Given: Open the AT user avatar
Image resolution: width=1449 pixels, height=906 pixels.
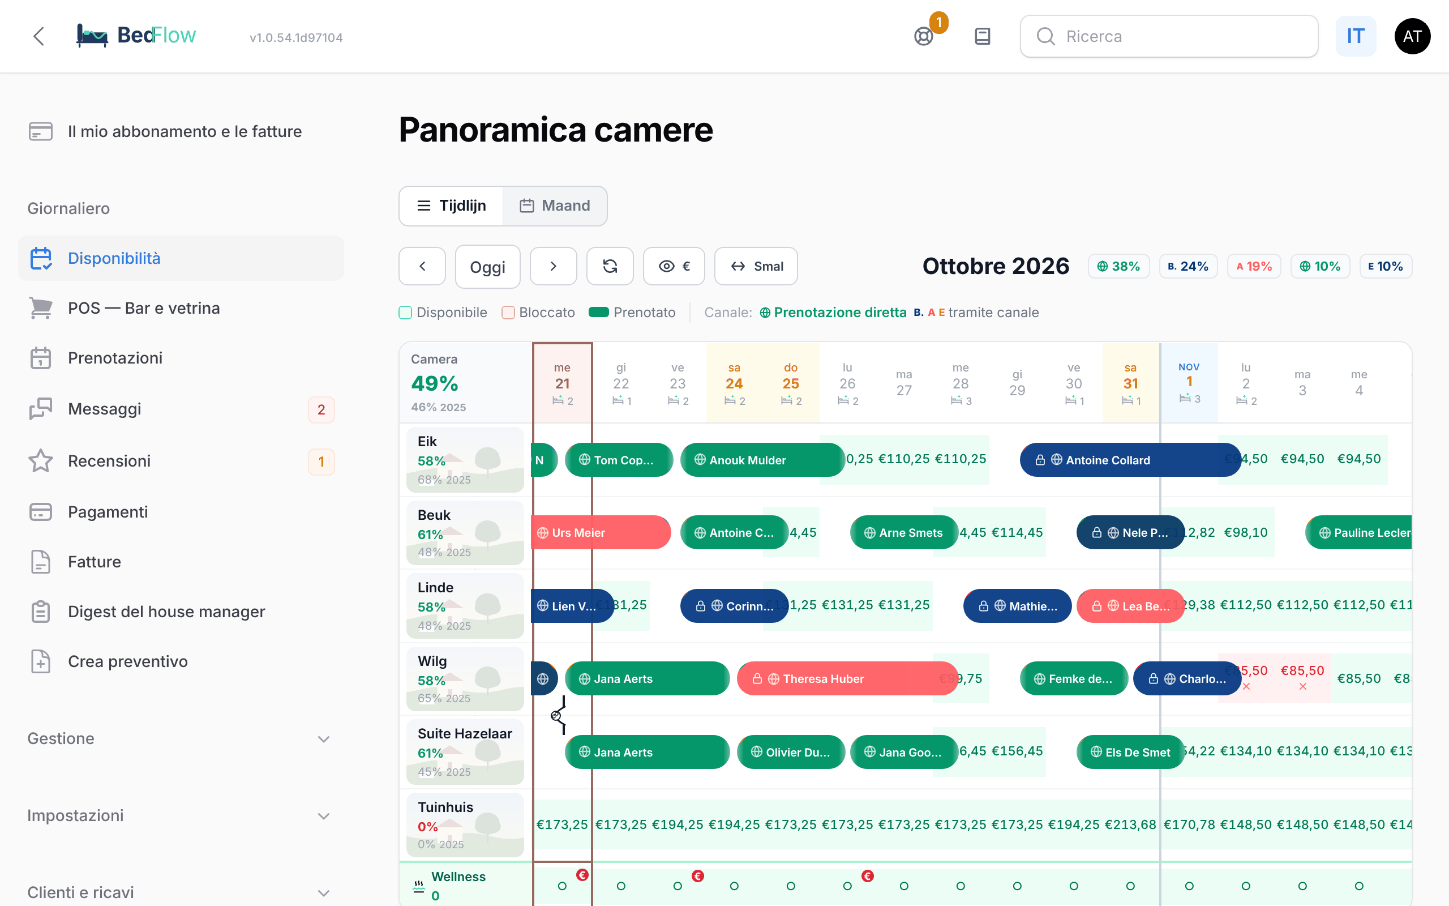Looking at the screenshot, I should pyautogui.click(x=1412, y=37).
